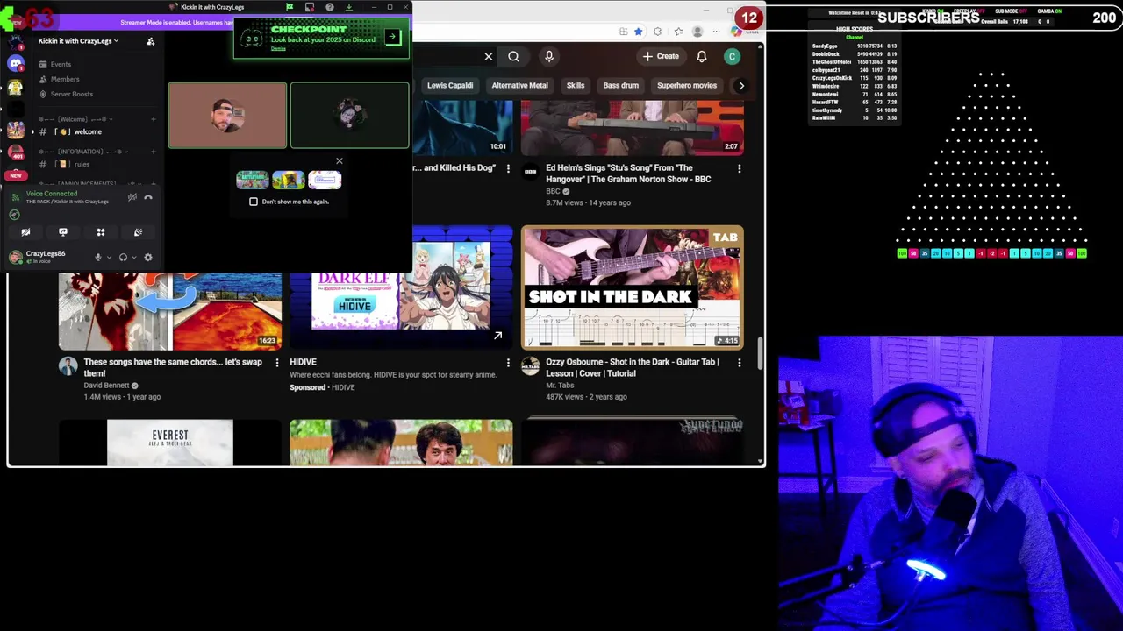Click YouTube Create button
1123x631 pixels.
coord(661,56)
